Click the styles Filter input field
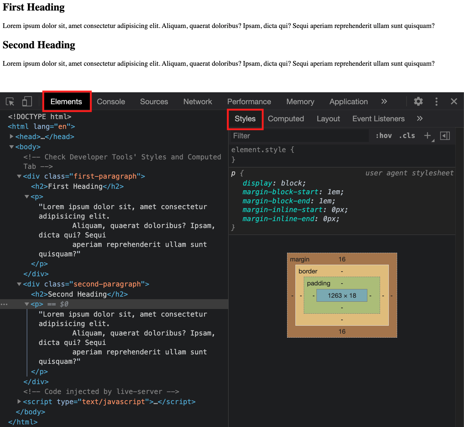Viewport: 464px width, 427px height. point(300,136)
